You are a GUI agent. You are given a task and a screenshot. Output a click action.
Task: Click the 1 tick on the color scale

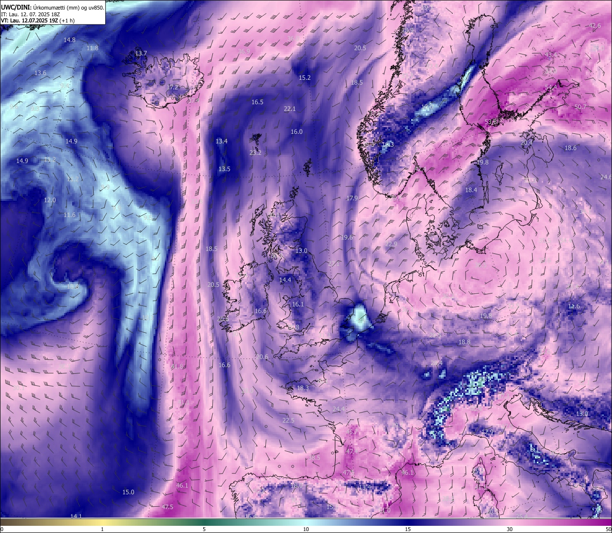pyautogui.click(x=102, y=529)
